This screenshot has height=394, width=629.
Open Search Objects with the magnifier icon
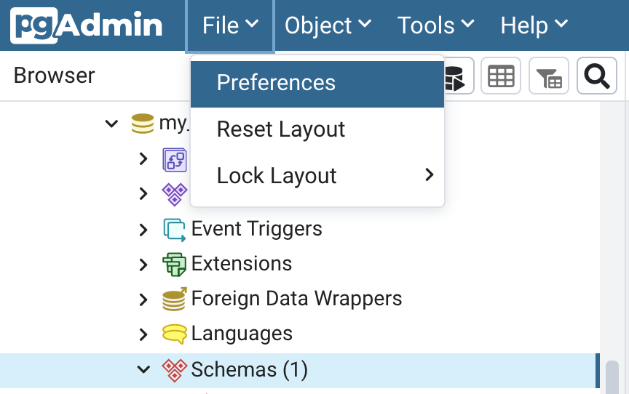pos(597,76)
